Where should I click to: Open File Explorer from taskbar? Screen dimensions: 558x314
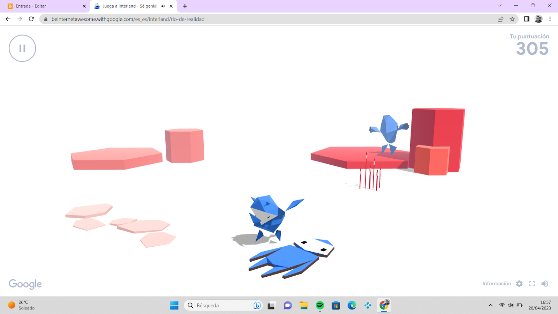point(304,305)
